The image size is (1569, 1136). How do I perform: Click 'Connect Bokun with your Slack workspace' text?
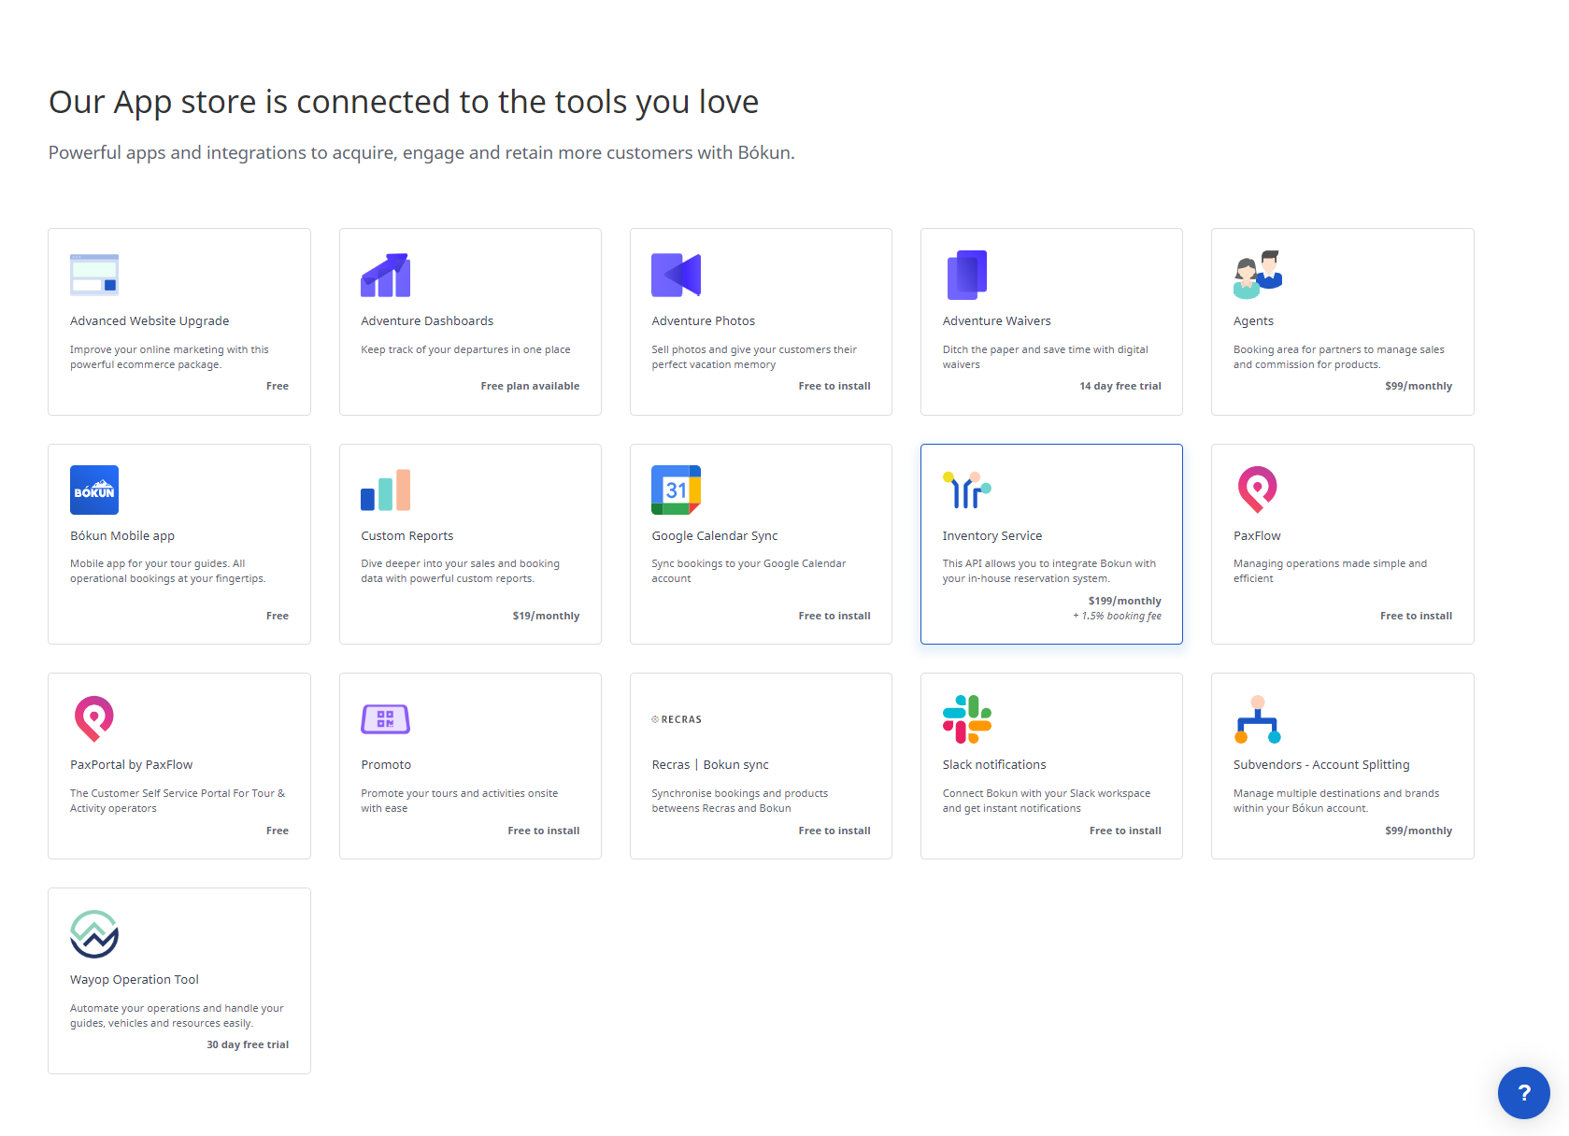1047,801
